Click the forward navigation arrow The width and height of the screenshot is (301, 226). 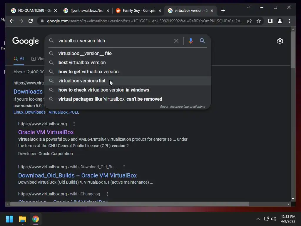point(21,21)
